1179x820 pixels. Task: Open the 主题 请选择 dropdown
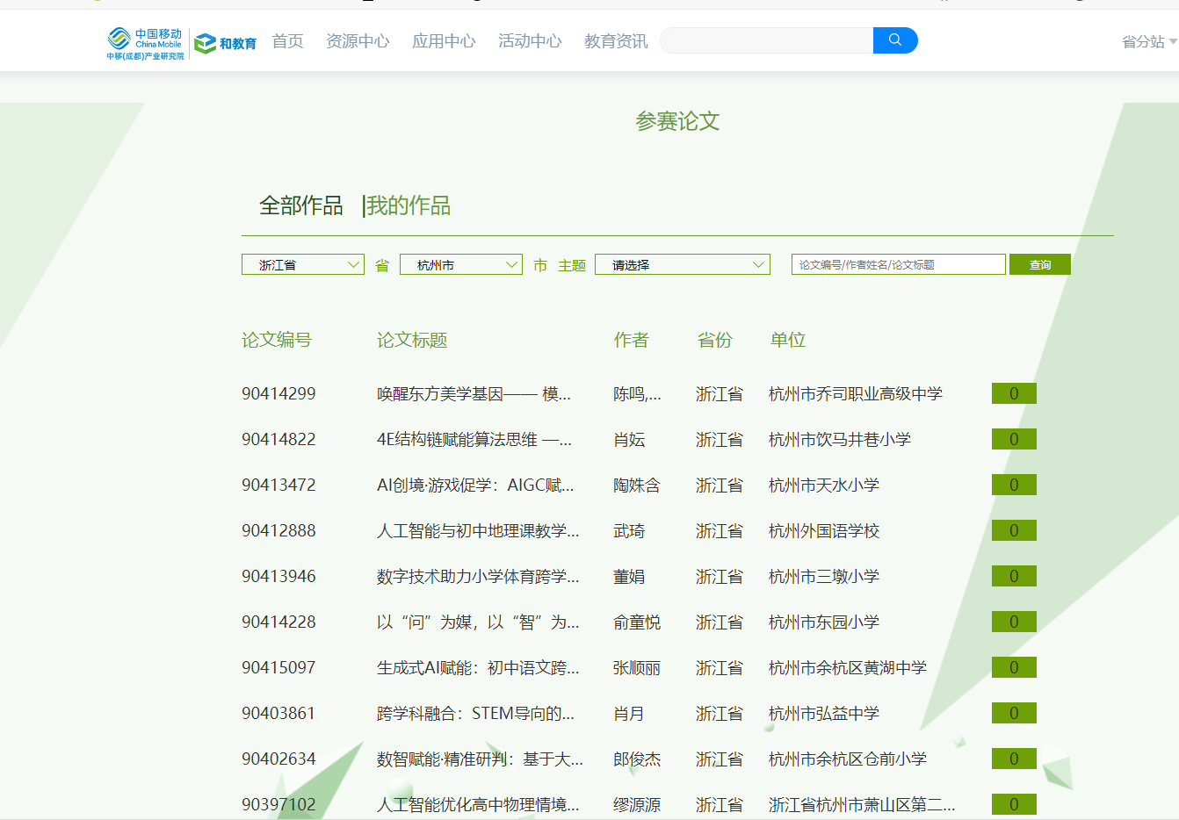[682, 264]
